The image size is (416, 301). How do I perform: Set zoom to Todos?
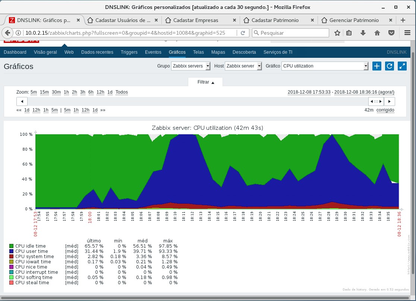(x=122, y=92)
